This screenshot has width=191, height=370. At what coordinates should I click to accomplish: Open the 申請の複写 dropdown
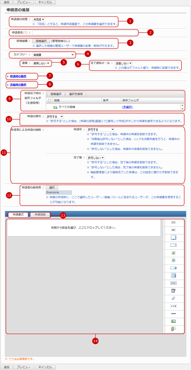(55, 116)
